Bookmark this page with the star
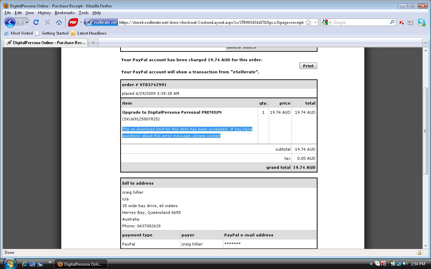The image size is (431, 269). pos(308,22)
